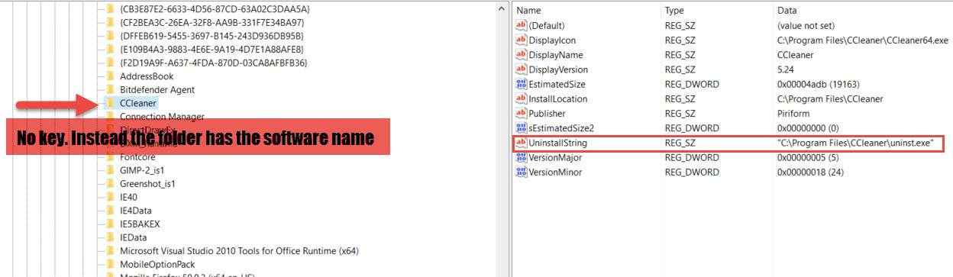Click the folder icon of {E109B4A3-9883-4E6E-9A19-4D7E1A88AFE8}
Viewport: 953px width, 277px height.
(110, 49)
